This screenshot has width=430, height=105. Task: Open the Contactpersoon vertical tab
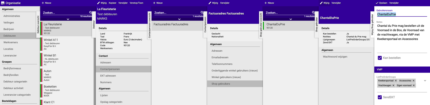(x=205, y=24)
